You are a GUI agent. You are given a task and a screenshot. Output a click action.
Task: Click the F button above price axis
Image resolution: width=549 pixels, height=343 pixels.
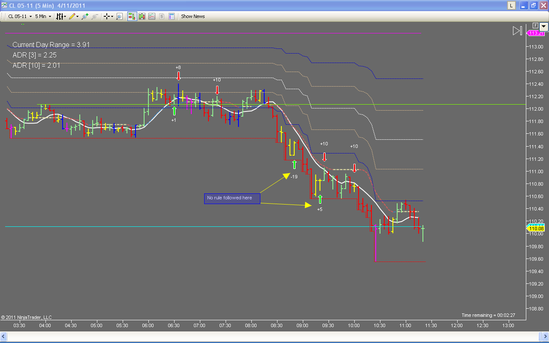(x=535, y=26)
